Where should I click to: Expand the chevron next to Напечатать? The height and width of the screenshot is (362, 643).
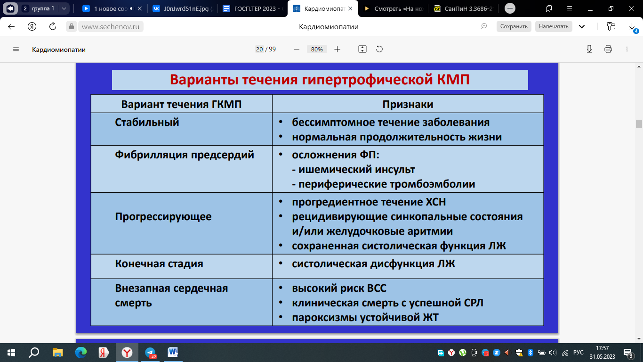[x=582, y=26]
